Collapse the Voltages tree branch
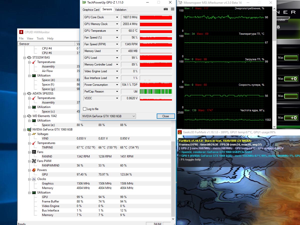The image size is (300, 225). [x=29, y=134]
